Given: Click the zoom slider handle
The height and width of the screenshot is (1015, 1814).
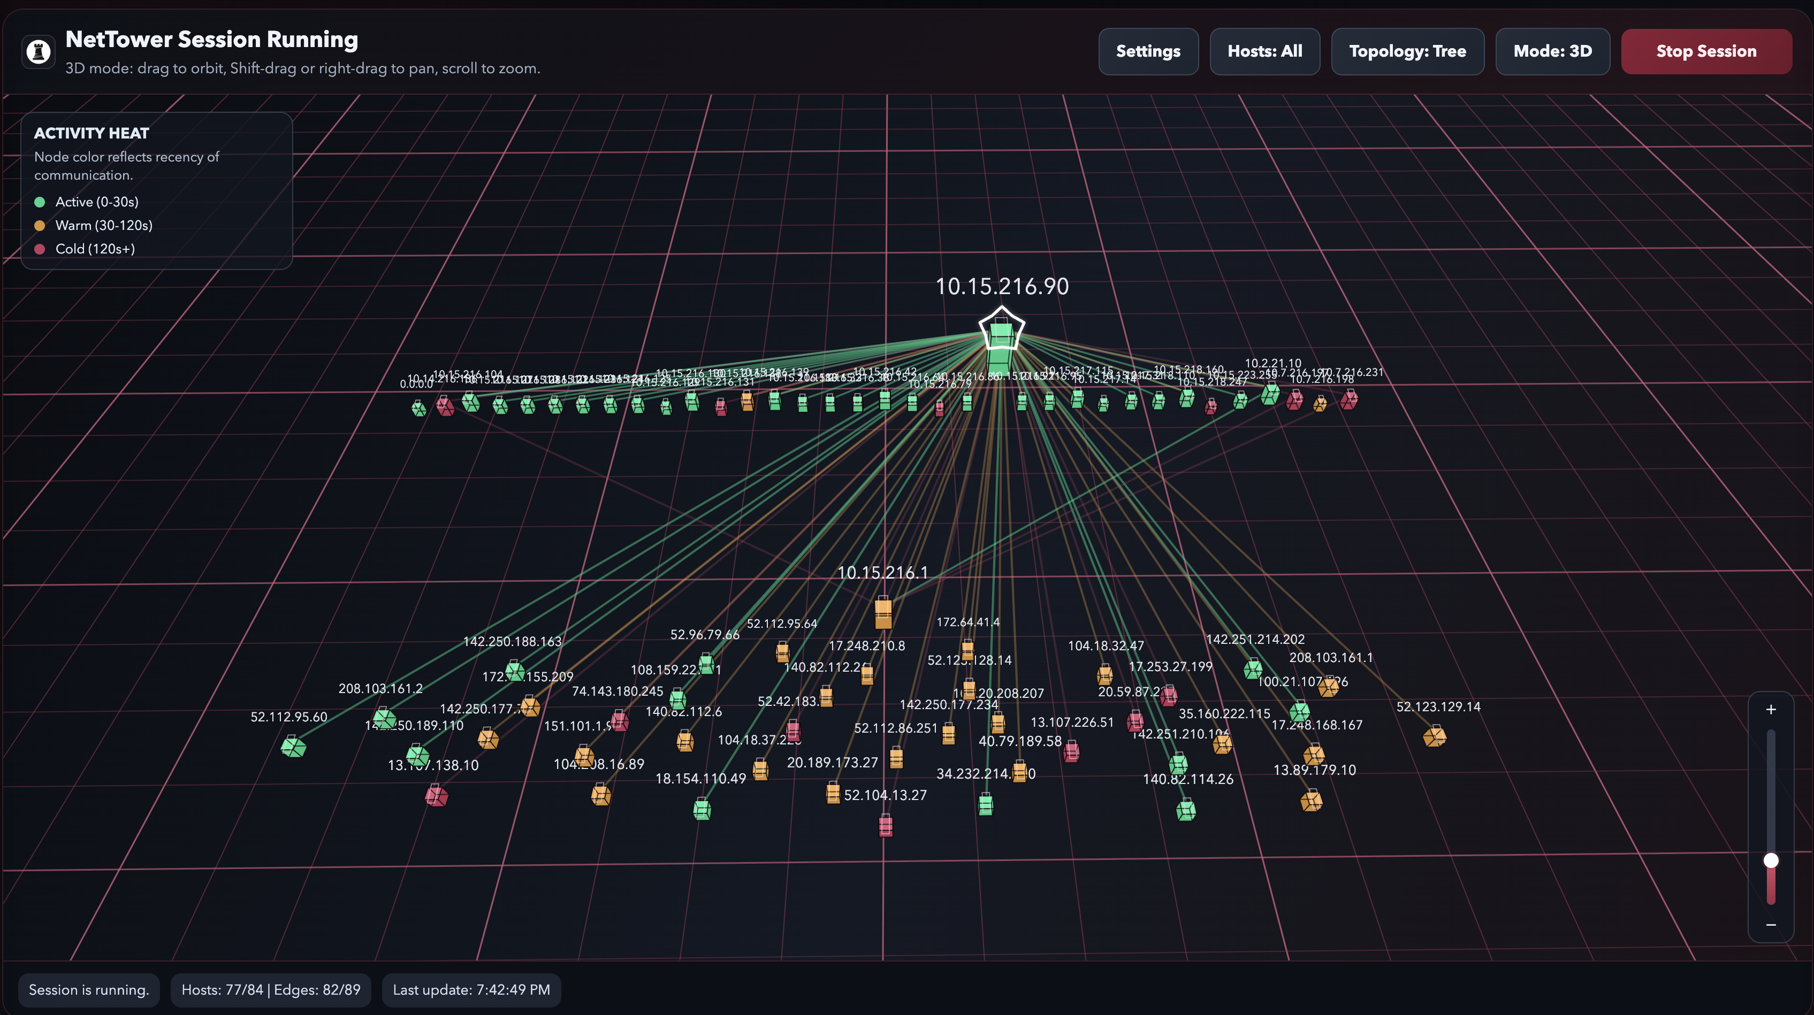Looking at the screenshot, I should (1770, 860).
